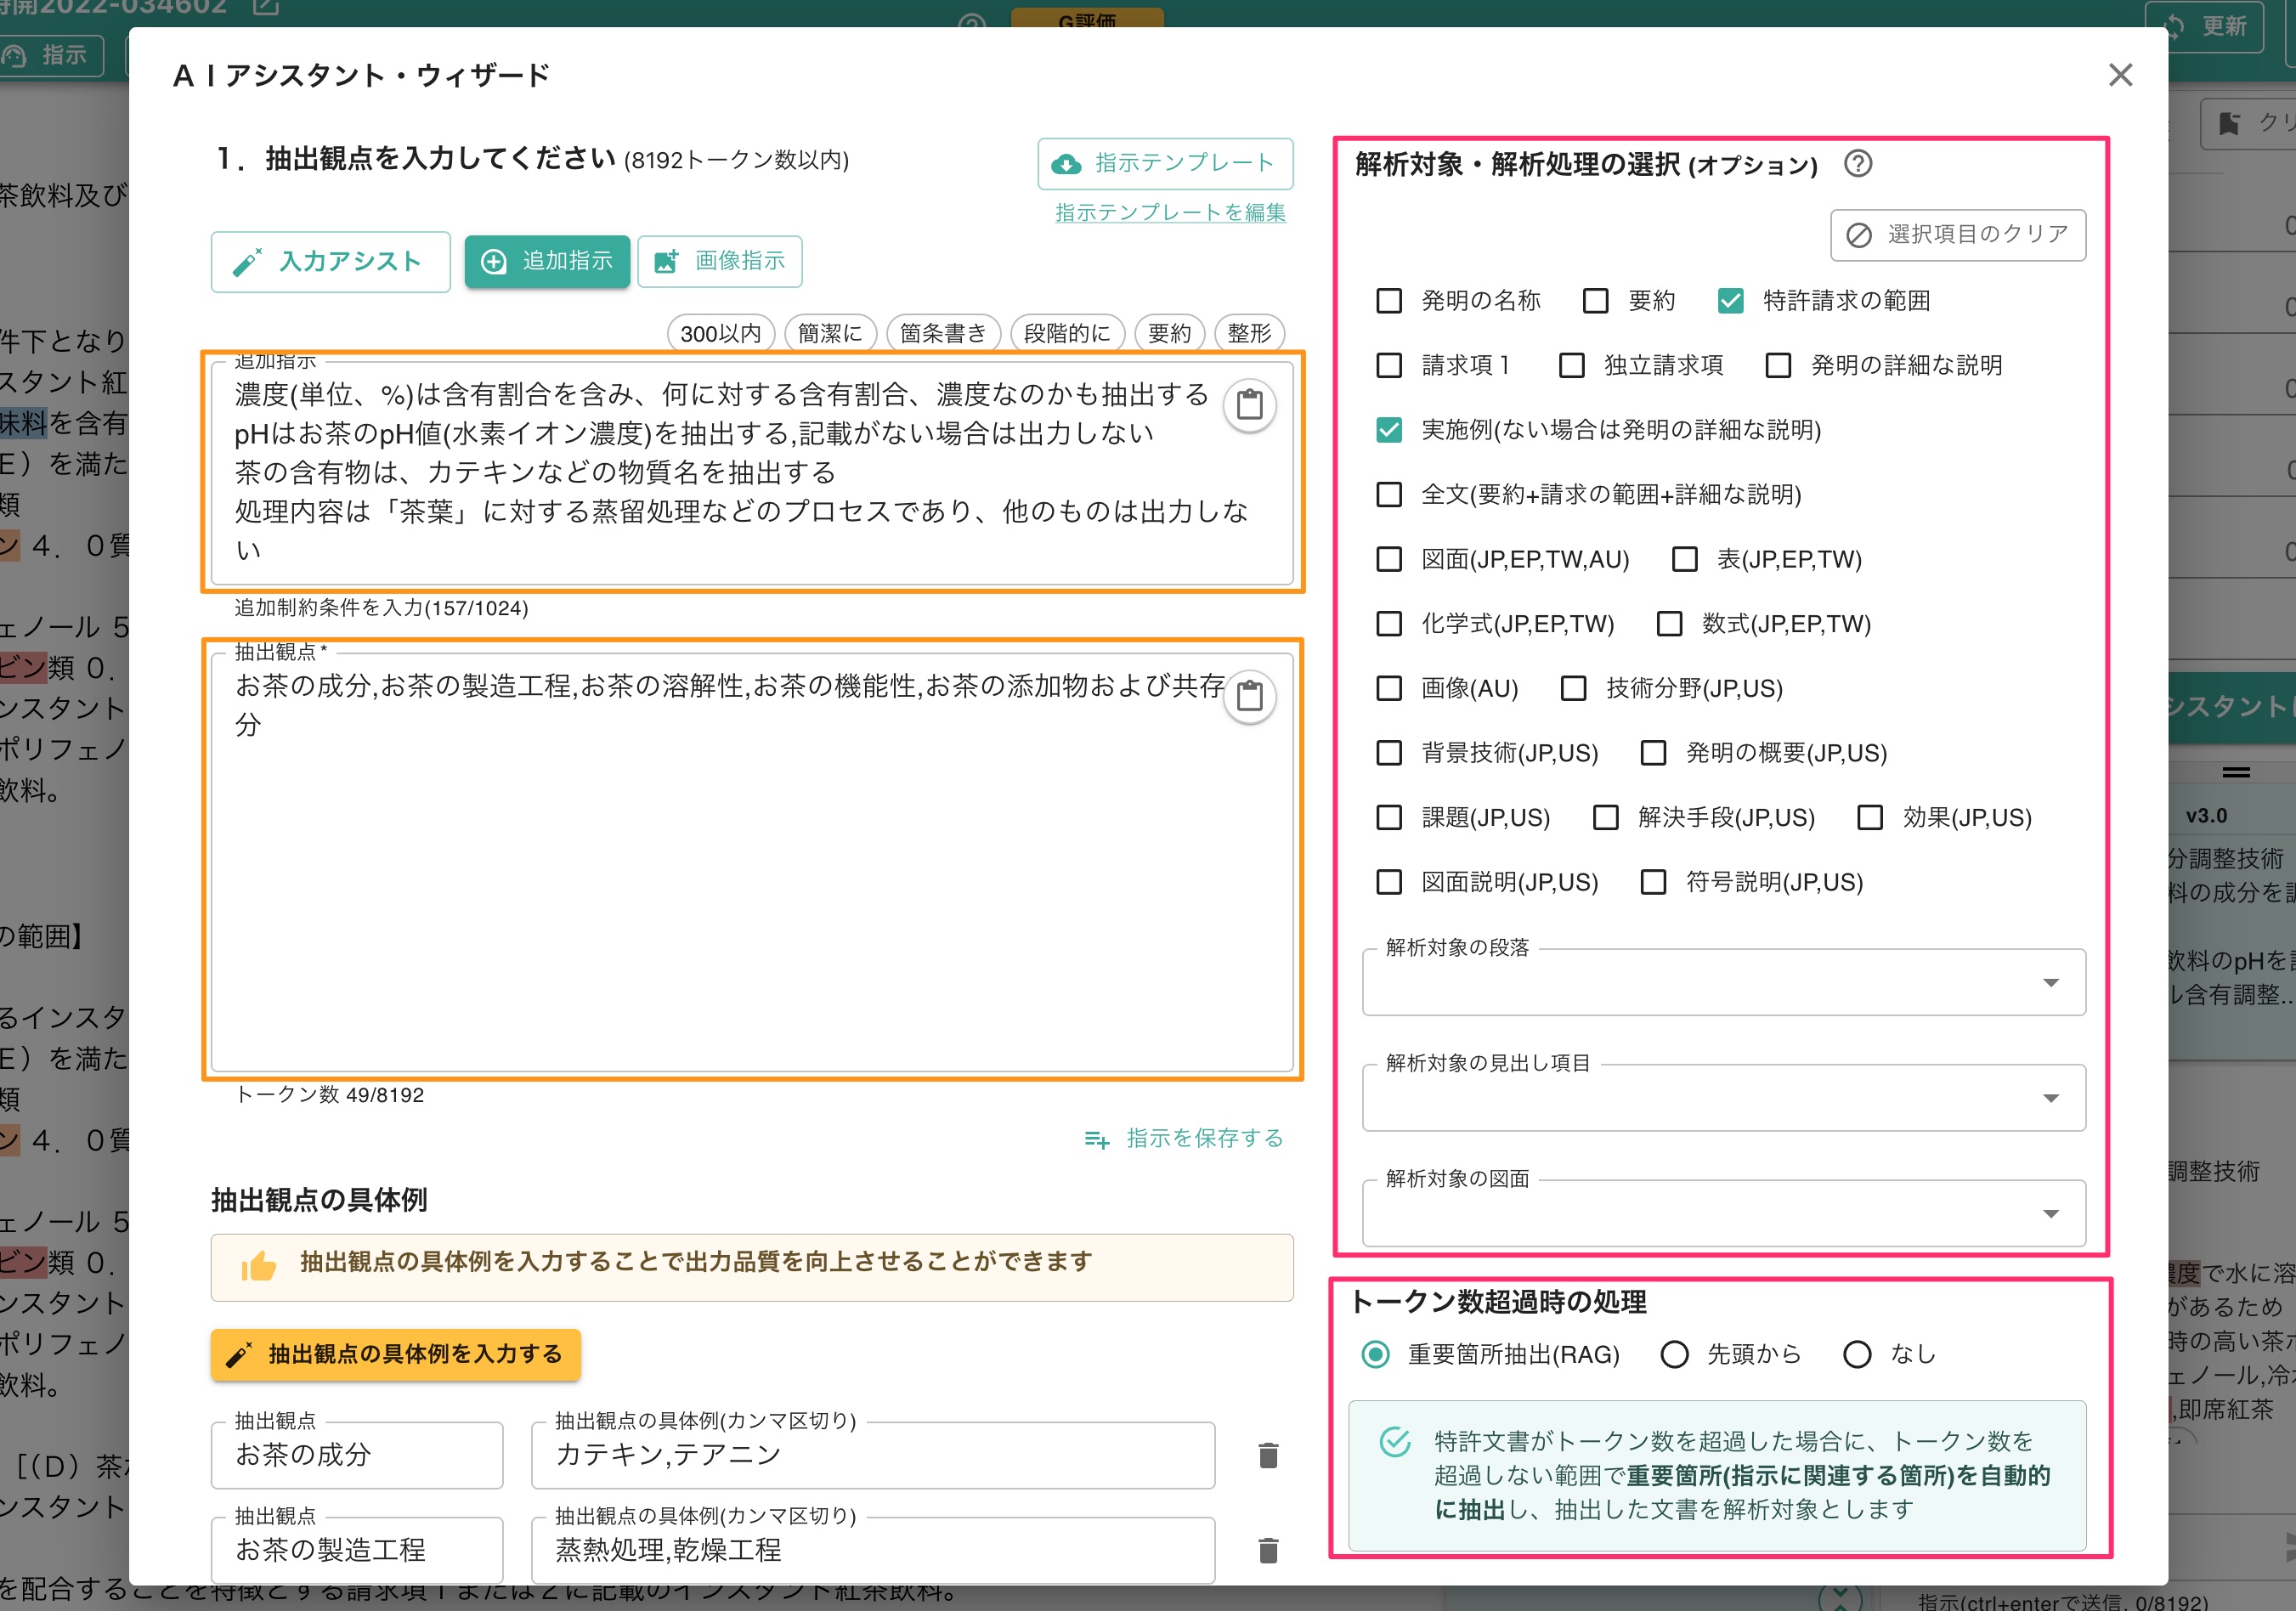Open the 解析対象の図面 dropdown
Screen dimensions: 2296x1611
1723,1213
